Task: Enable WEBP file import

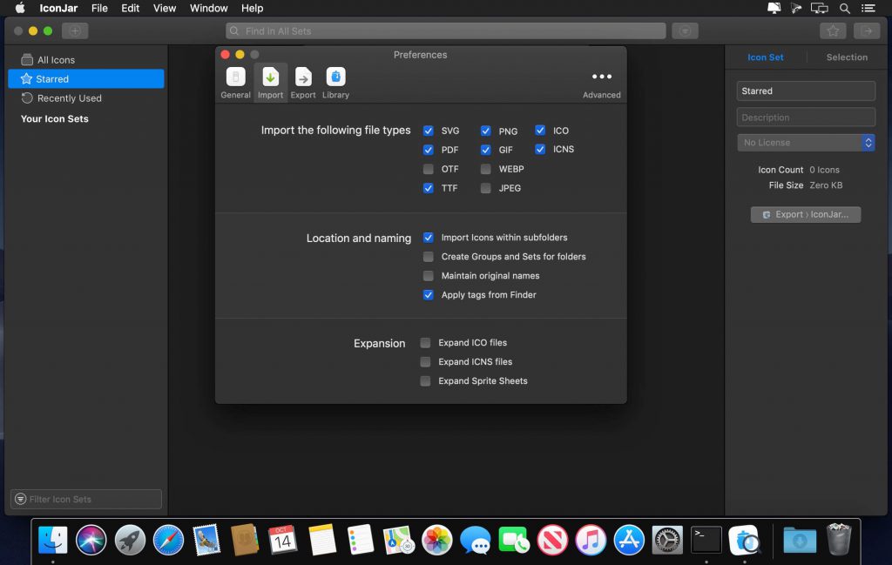Action: tap(485, 169)
